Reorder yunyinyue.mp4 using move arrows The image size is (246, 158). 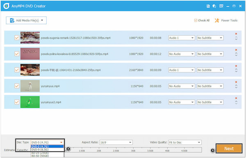[x=236, y=87]
